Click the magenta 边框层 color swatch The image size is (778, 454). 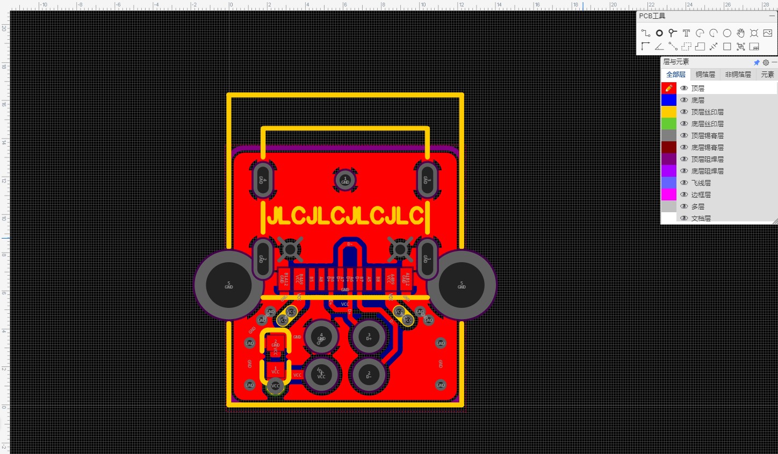tap(669, 194)
